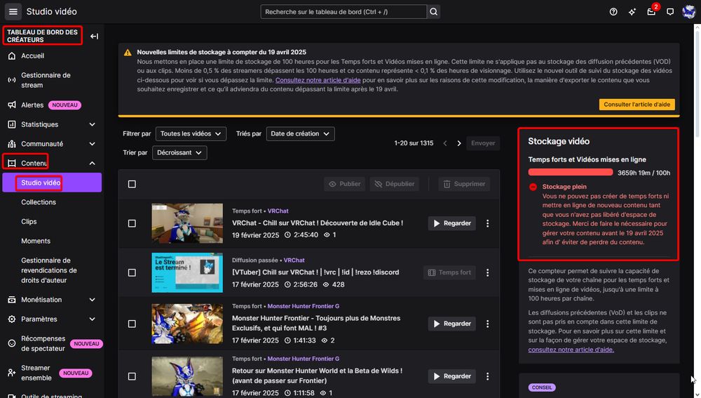Click Regarder for Toujours plus de Monstres
701x398 pixels.
(452, 323)
